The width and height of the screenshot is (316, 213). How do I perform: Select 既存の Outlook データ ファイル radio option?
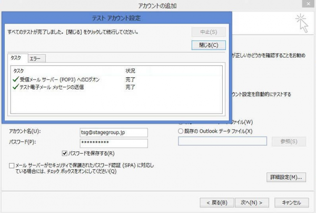(x=182, y=131)
